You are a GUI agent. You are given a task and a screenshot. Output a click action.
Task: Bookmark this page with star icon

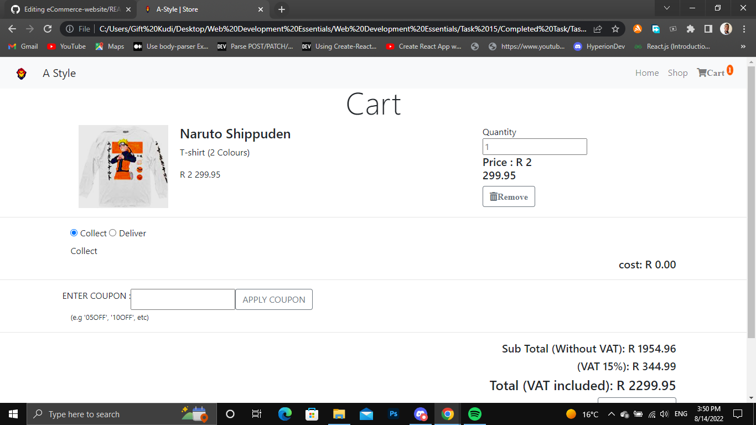pos(615,29)
